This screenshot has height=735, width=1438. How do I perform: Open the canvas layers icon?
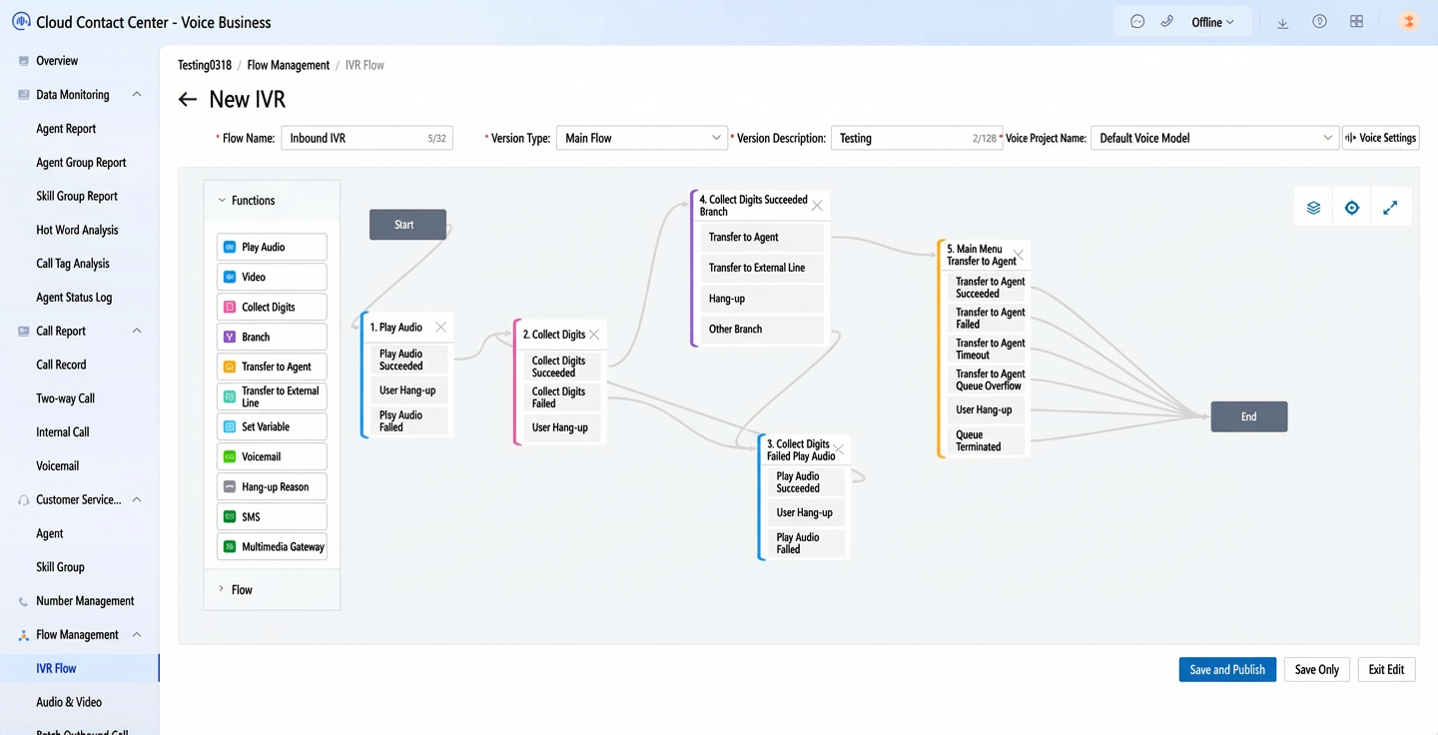(x=1313, y=208)
